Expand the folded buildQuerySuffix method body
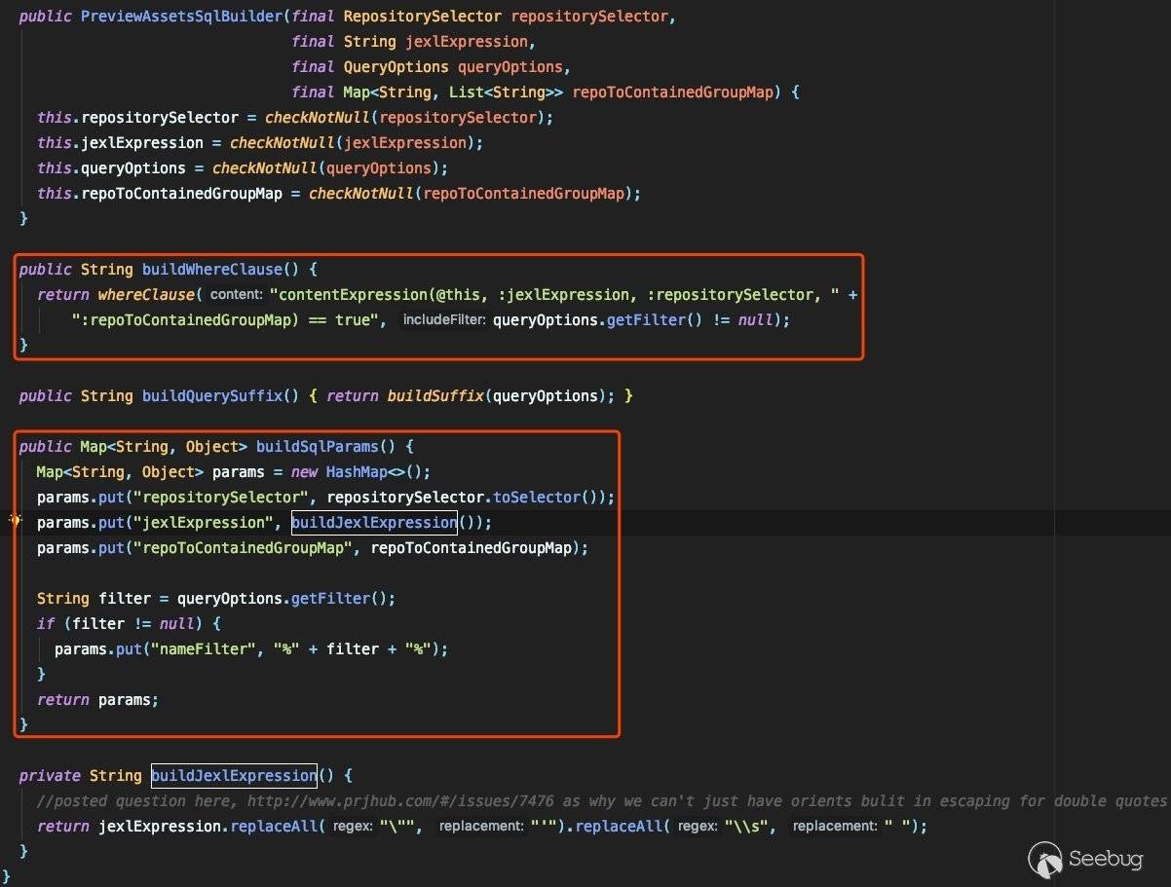1171x887 pixels. point(472,395)
